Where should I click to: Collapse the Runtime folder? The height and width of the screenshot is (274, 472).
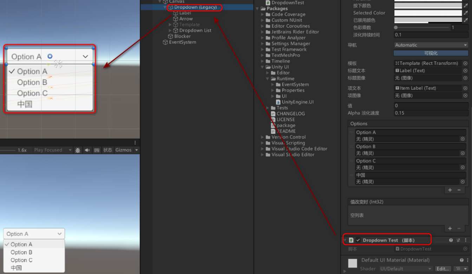point(268,79)
